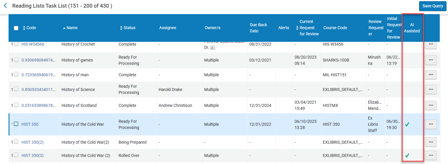
Task: Sort by the Status column arrows
Action: (121, 28)
